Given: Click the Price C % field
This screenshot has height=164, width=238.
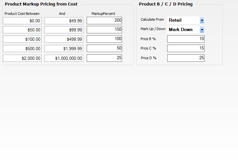Looking at the screenshot, I should pyautogui.click(x=186, y=49).
